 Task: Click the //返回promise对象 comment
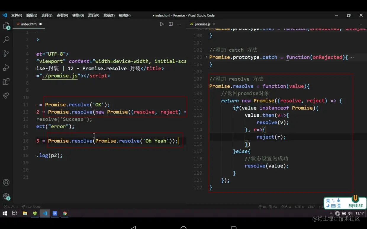click(245, 93)
